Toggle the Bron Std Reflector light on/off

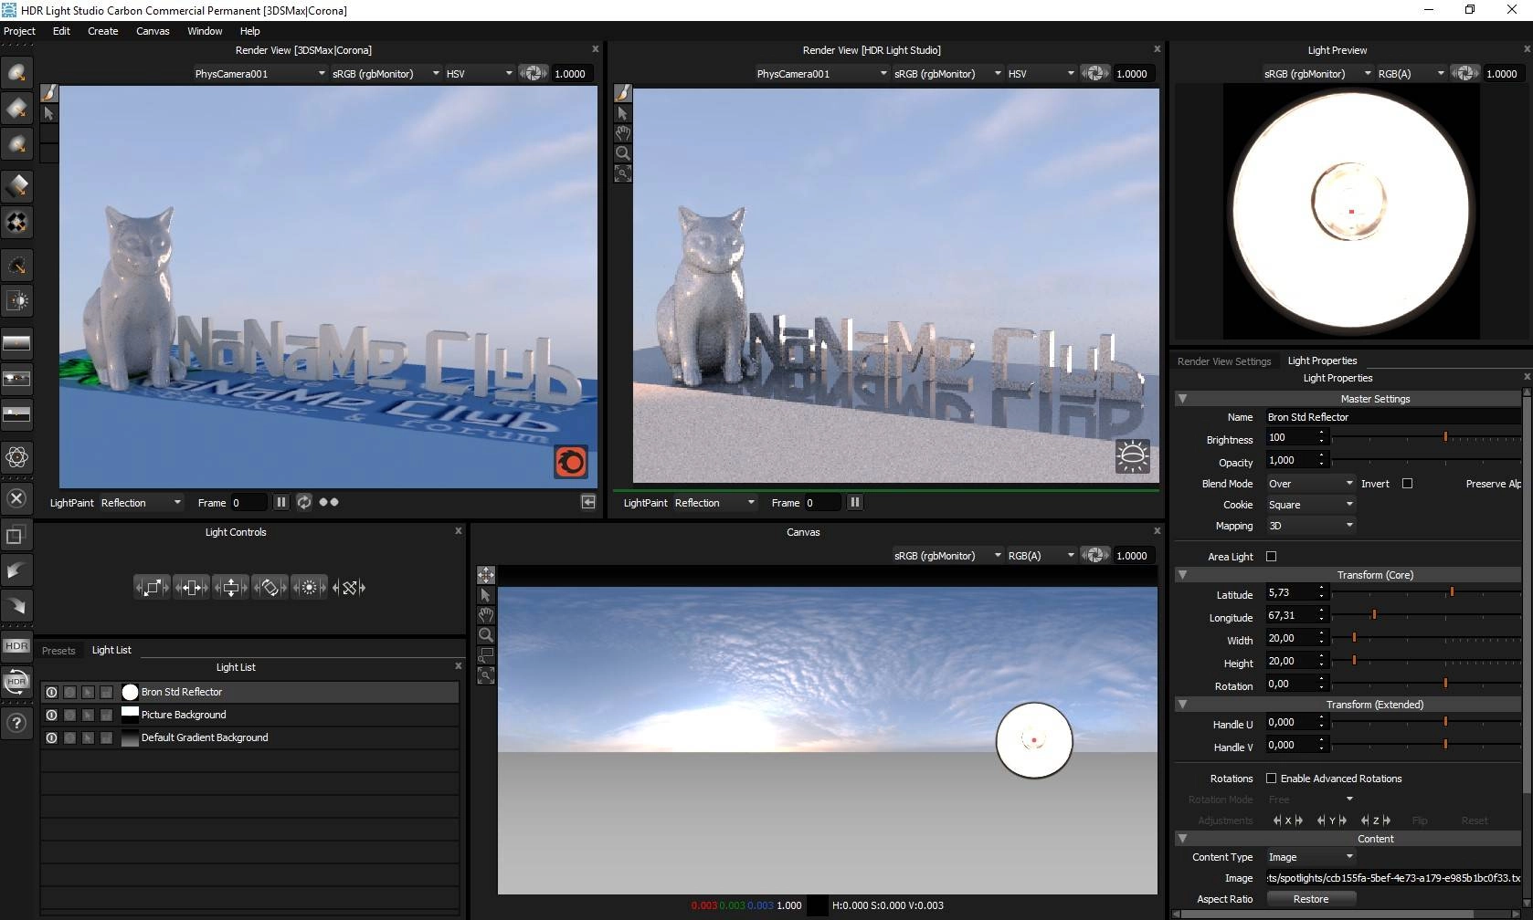click(51, 693)
